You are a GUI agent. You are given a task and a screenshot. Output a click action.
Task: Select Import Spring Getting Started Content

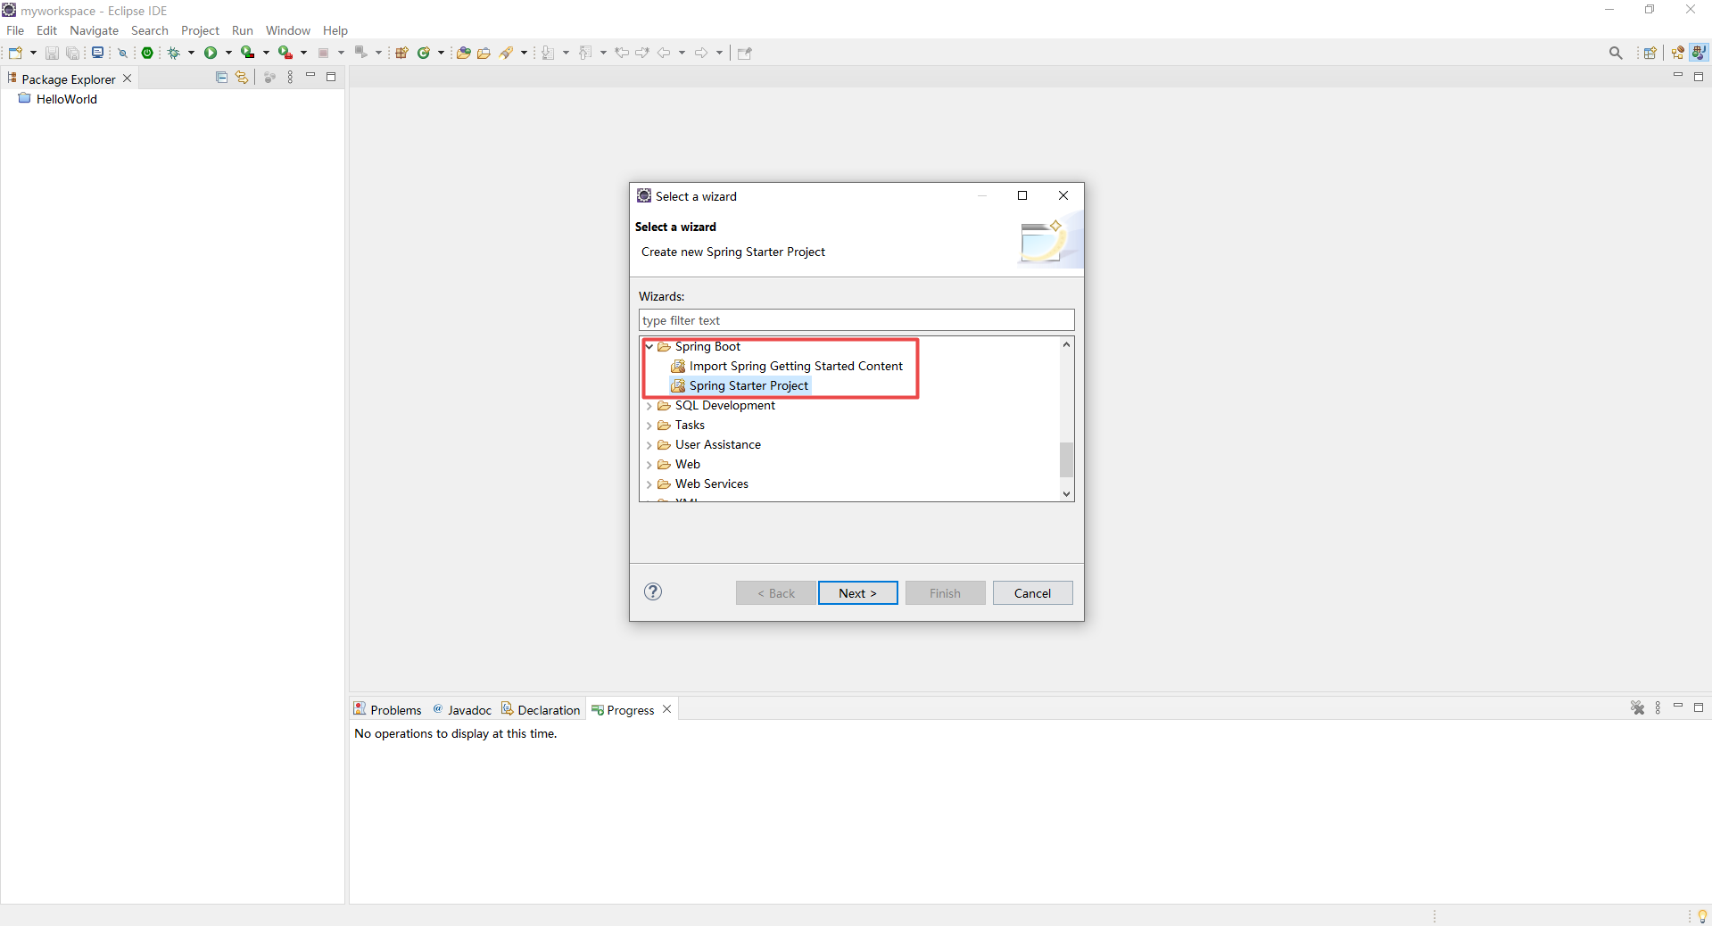pyautogui.click(x=787, y=366)
